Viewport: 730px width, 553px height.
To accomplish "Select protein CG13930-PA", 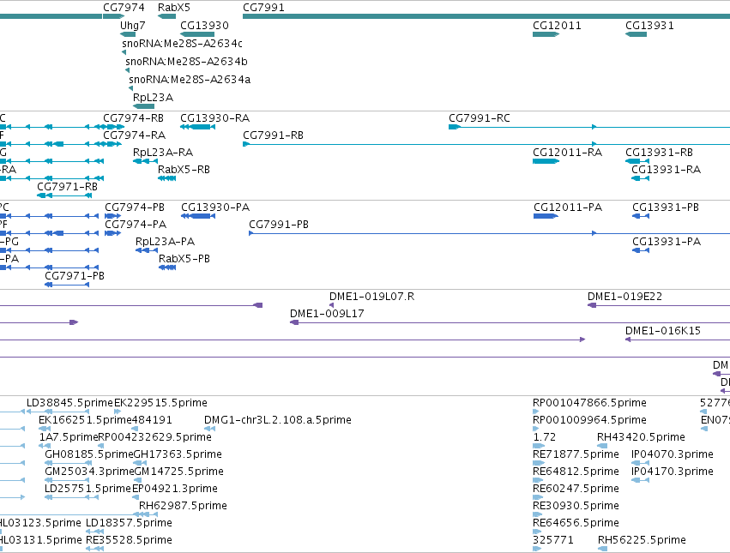I will coord(215,207).
